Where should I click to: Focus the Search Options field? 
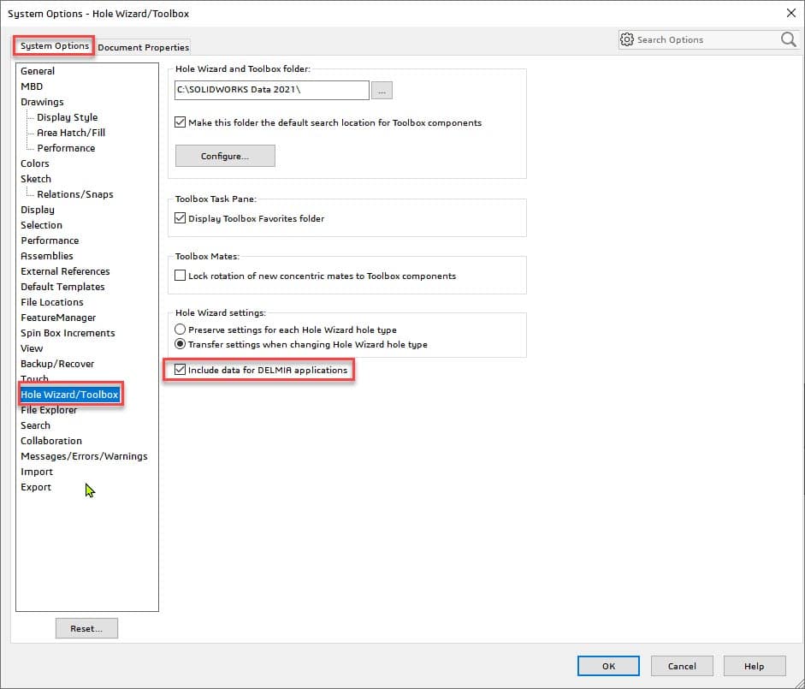pyautogui.click(x=707, y=39)
